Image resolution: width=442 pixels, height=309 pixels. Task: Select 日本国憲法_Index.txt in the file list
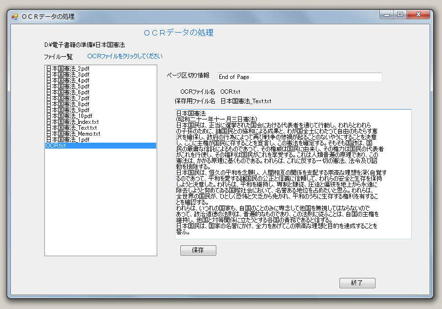[x=72, y=122]
